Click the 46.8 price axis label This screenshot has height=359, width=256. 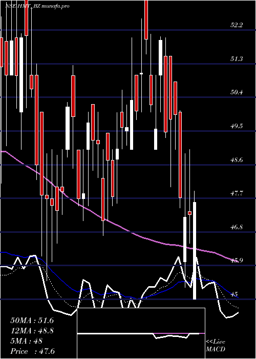tap(237, 227)
